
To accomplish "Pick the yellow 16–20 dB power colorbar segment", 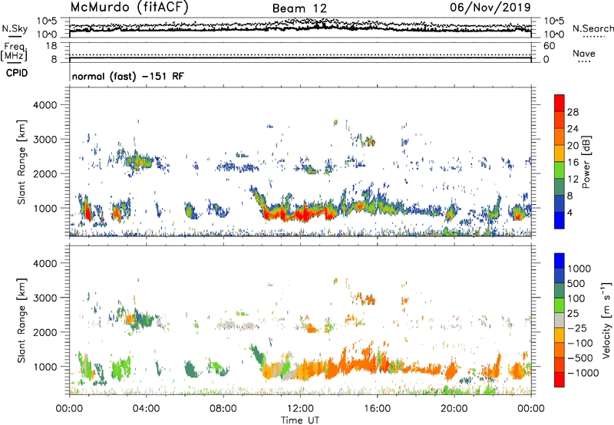I will [x=560, y=153].
